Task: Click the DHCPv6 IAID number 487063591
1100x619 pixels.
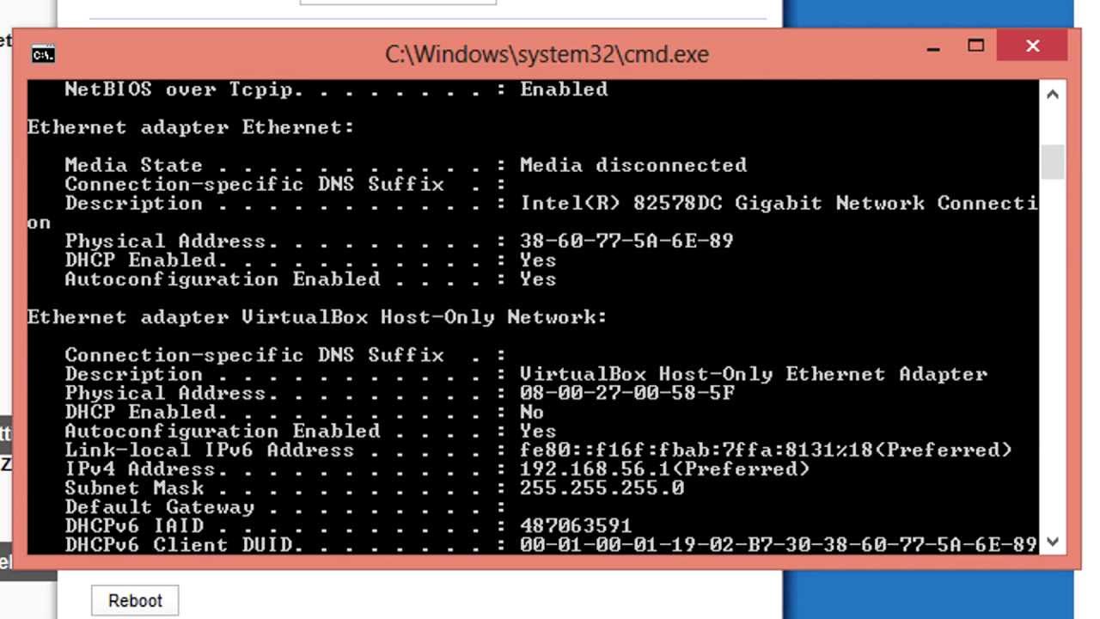Action: pyautogui.click(x=576, y=525)
